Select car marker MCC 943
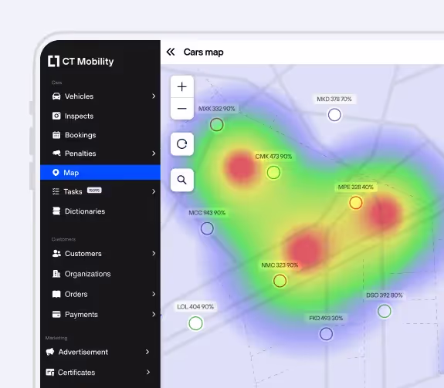The width and height of the screenshot is (444, 388). coord(207,228)
